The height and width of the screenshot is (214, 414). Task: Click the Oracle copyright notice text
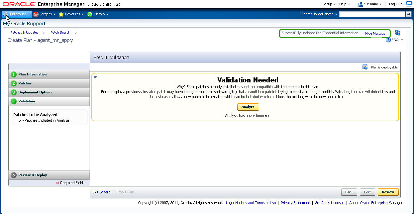tap(180, 203)
